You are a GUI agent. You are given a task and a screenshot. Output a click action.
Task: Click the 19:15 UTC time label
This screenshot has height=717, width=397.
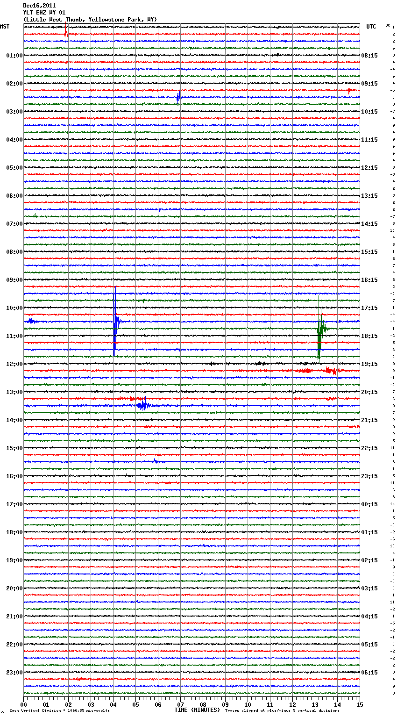369,364
